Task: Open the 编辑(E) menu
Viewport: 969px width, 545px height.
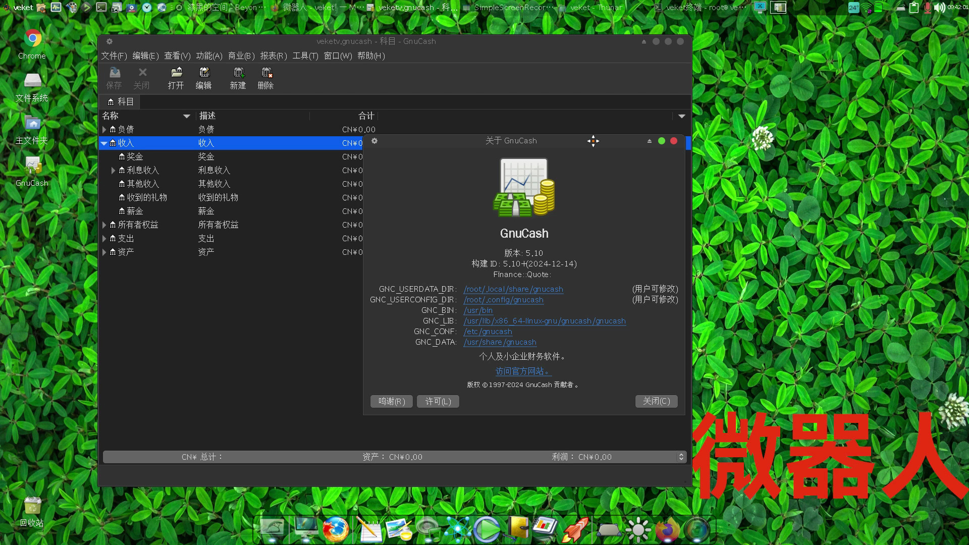Action: [x=145, y=56]
